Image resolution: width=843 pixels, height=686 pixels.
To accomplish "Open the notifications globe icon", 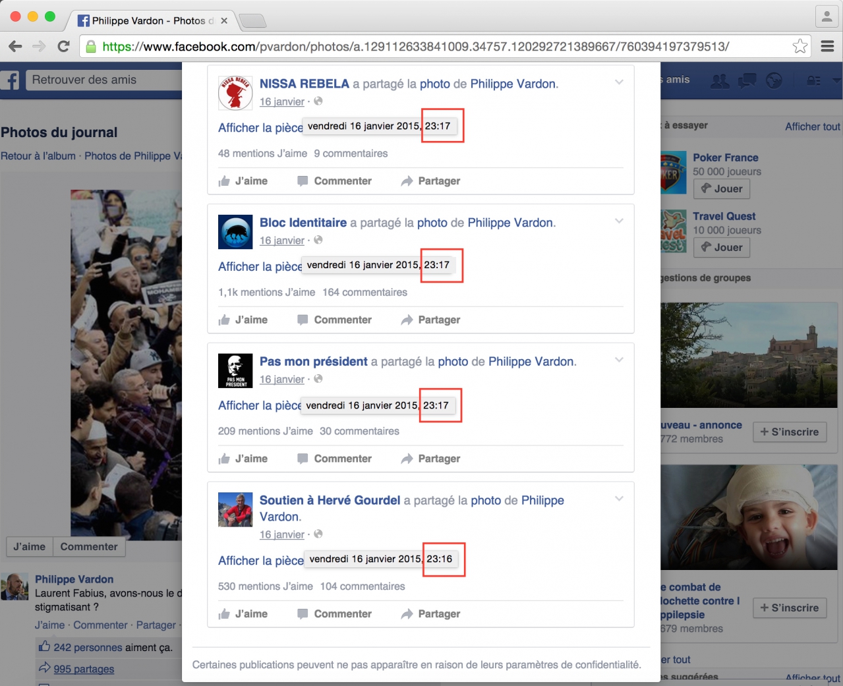I will [774, 80].
